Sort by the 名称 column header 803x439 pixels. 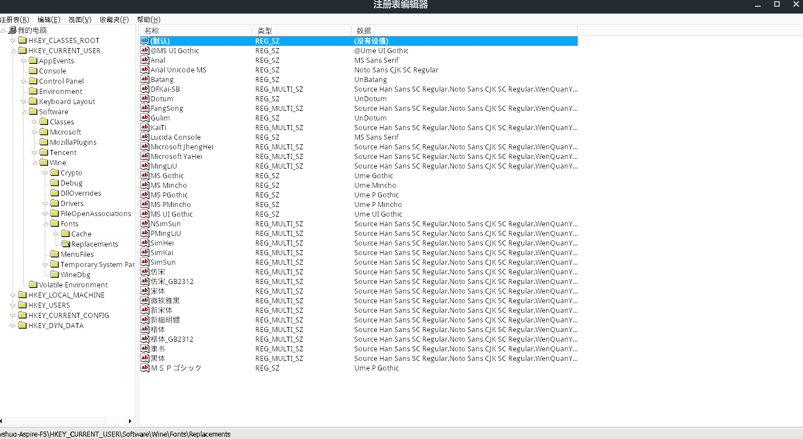[195, 31]
